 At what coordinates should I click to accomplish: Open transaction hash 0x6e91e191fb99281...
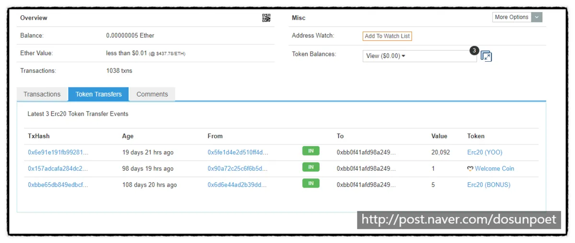tap(58, 153)
